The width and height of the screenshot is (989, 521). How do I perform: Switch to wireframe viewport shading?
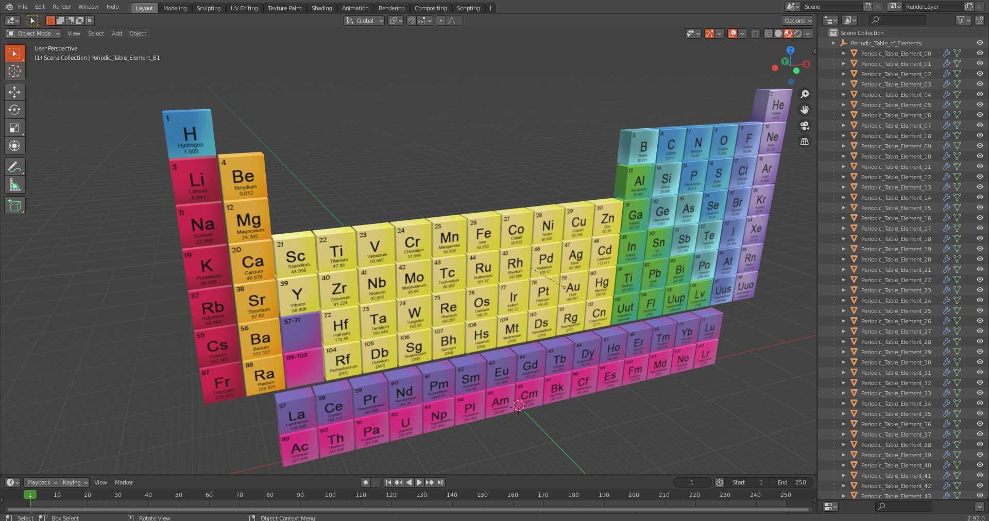pyautogui.click(x=769, y=33)
